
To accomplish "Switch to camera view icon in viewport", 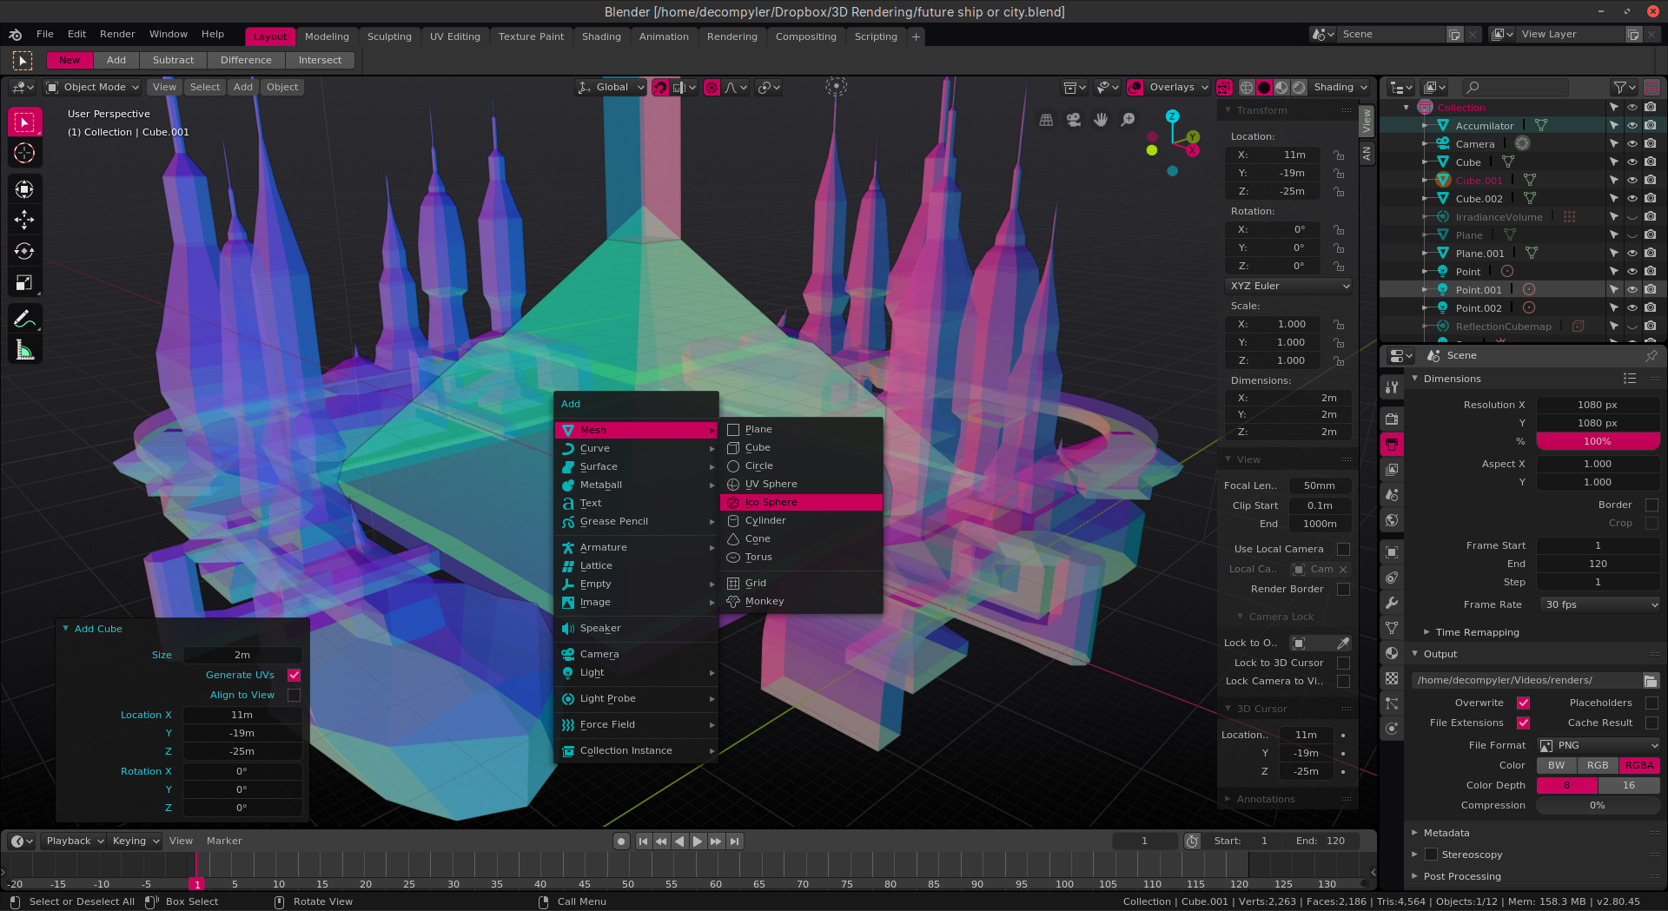I will tap(1074, 120).
